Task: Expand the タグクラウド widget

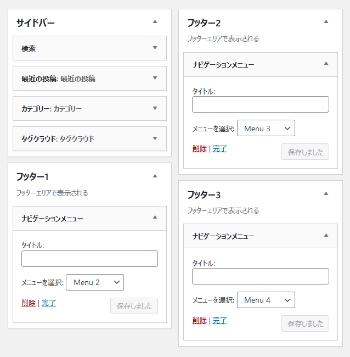Action: [155, 138]
